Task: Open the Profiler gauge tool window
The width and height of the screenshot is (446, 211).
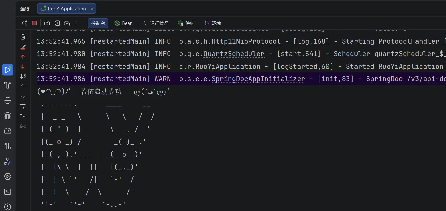Action: click(x=8, y=131)
